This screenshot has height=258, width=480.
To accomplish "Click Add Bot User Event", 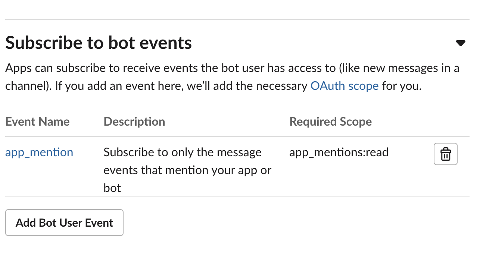I will tap(64, 222).
